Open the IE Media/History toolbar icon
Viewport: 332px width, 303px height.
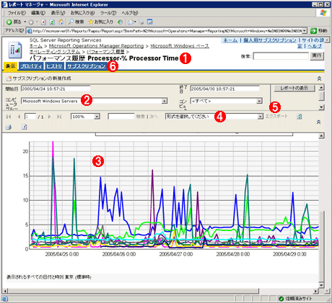click(x=120, y=22)
